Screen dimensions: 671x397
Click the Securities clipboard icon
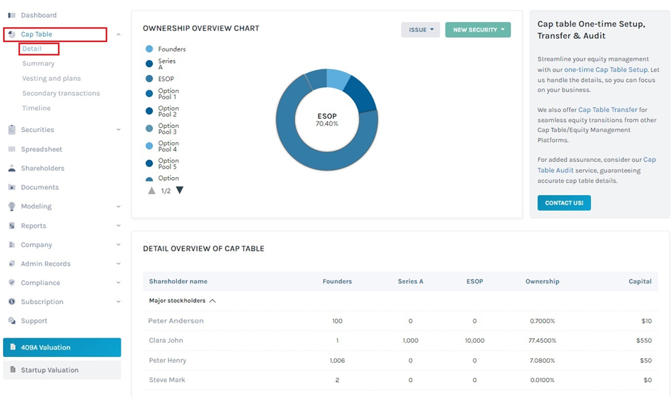click(11, 129)
